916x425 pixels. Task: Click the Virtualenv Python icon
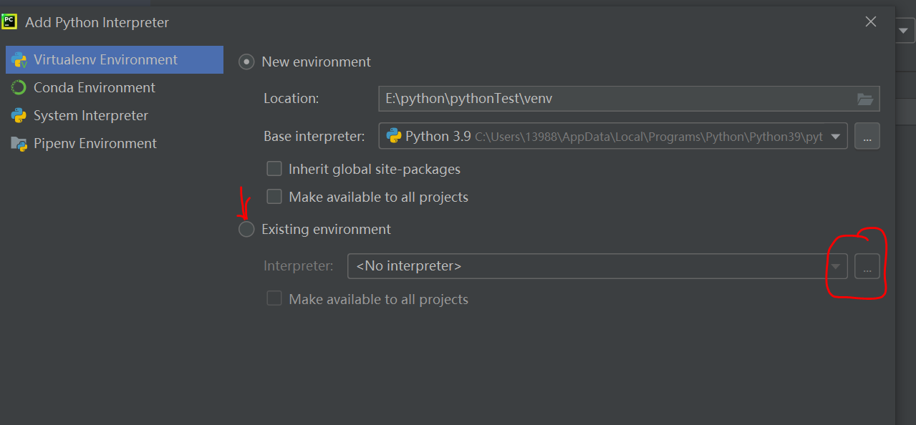pyautogui.click(x=19, y=59)
